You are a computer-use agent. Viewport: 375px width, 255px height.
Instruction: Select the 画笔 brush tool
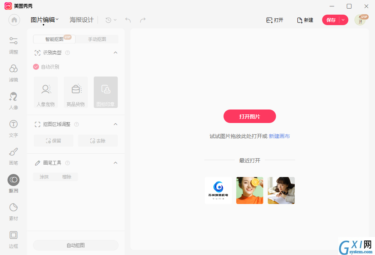point(13,156)
